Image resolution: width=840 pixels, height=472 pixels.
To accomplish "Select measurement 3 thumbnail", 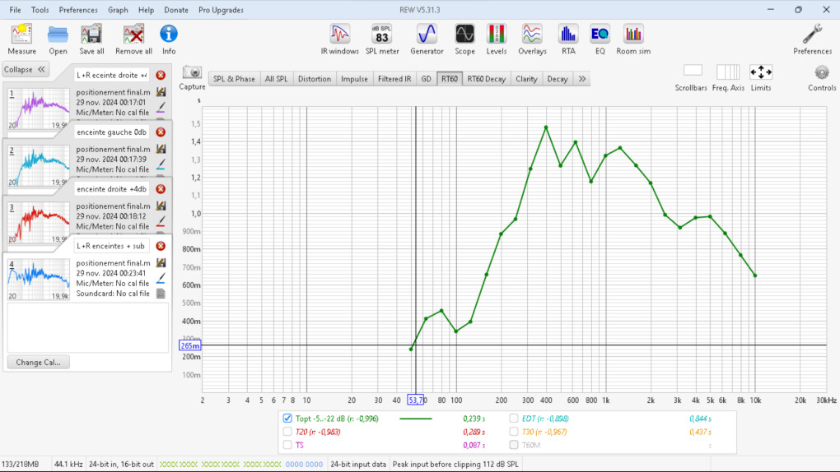I will coord(39,223).
